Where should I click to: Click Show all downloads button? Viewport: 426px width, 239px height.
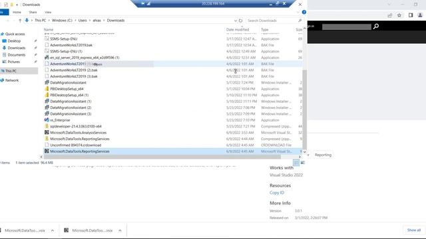click(x=414, y=230)
